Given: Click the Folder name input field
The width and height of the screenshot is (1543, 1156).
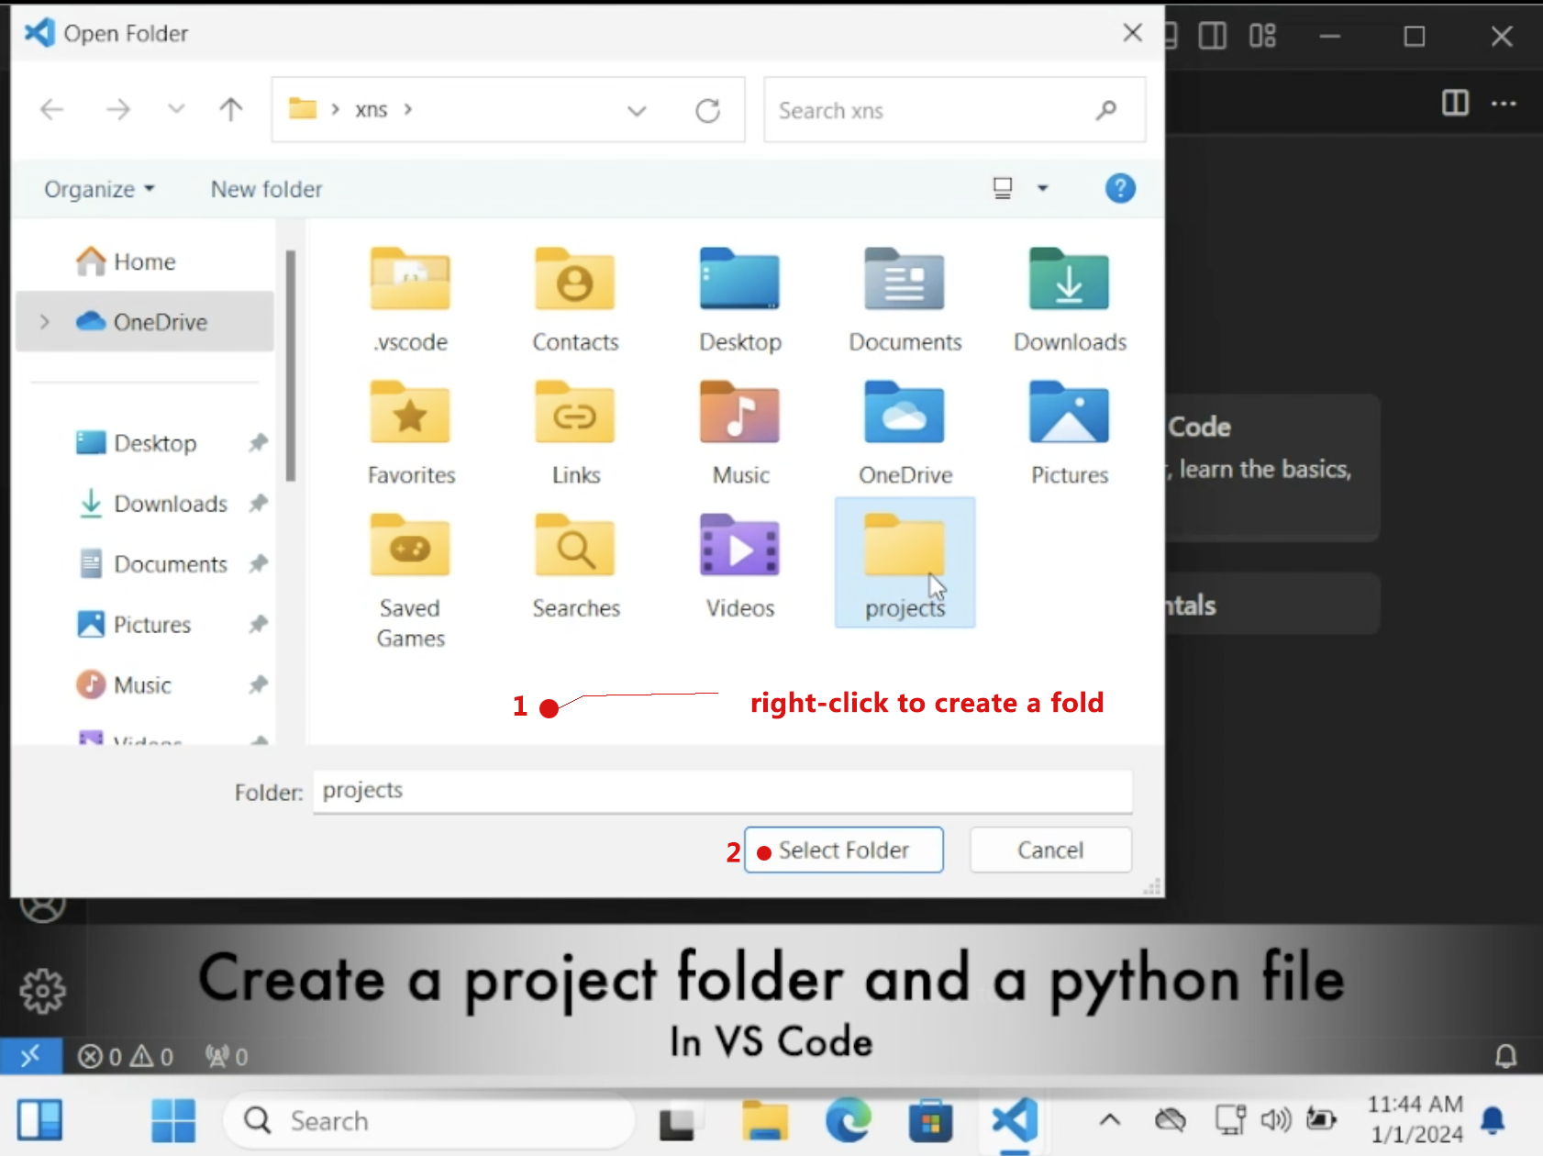Looking at the screenshot, I should click(723, 791).
